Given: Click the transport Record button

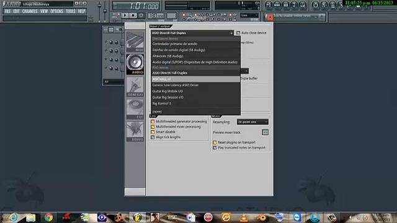Looking at the screenshot, I should (141, 15).
